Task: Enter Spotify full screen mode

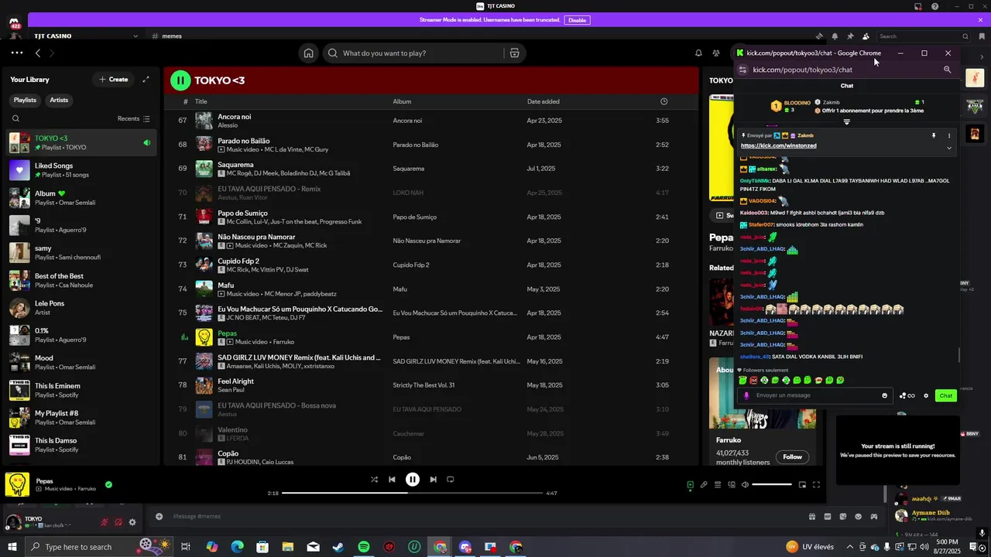Action: click(x=816, y=485)
